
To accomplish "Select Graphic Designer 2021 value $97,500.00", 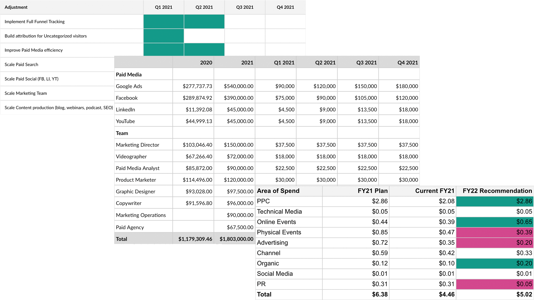I will click(x=240, y=191).
